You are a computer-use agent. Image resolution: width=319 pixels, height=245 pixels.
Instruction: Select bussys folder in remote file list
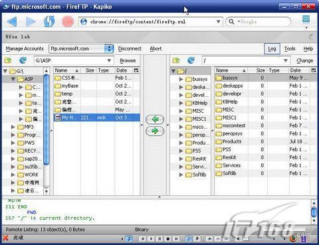[x=265, y=78]
